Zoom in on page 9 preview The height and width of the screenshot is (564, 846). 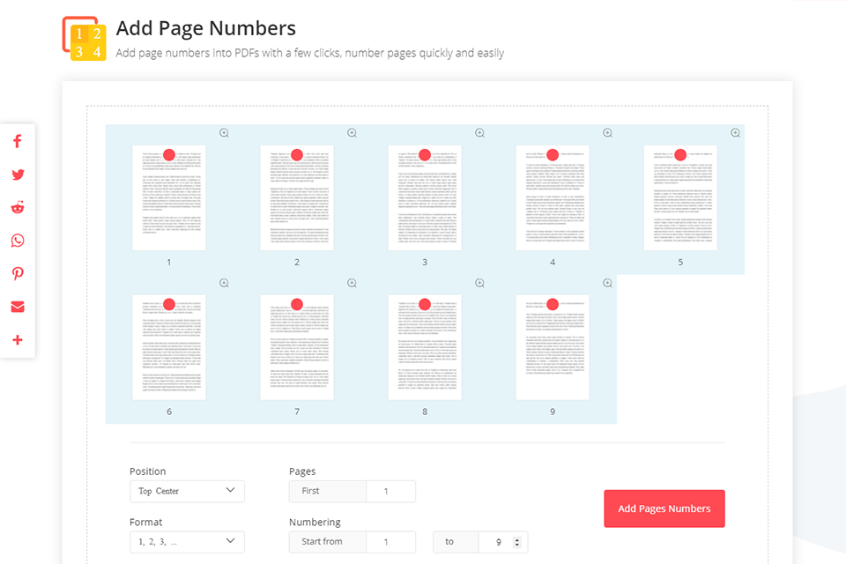607,283
